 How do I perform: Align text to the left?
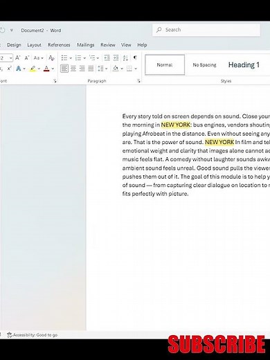click(64, 69)
